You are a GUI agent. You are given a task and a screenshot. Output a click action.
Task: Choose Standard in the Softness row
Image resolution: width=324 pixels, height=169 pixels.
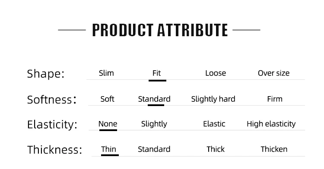coord(154,99)
